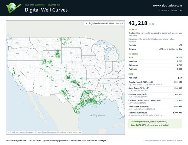The height and width of the screenshot is (145, 188).
Task: Click the AZ state label on map
Action: pyautogui.click(x=41, y=86)
